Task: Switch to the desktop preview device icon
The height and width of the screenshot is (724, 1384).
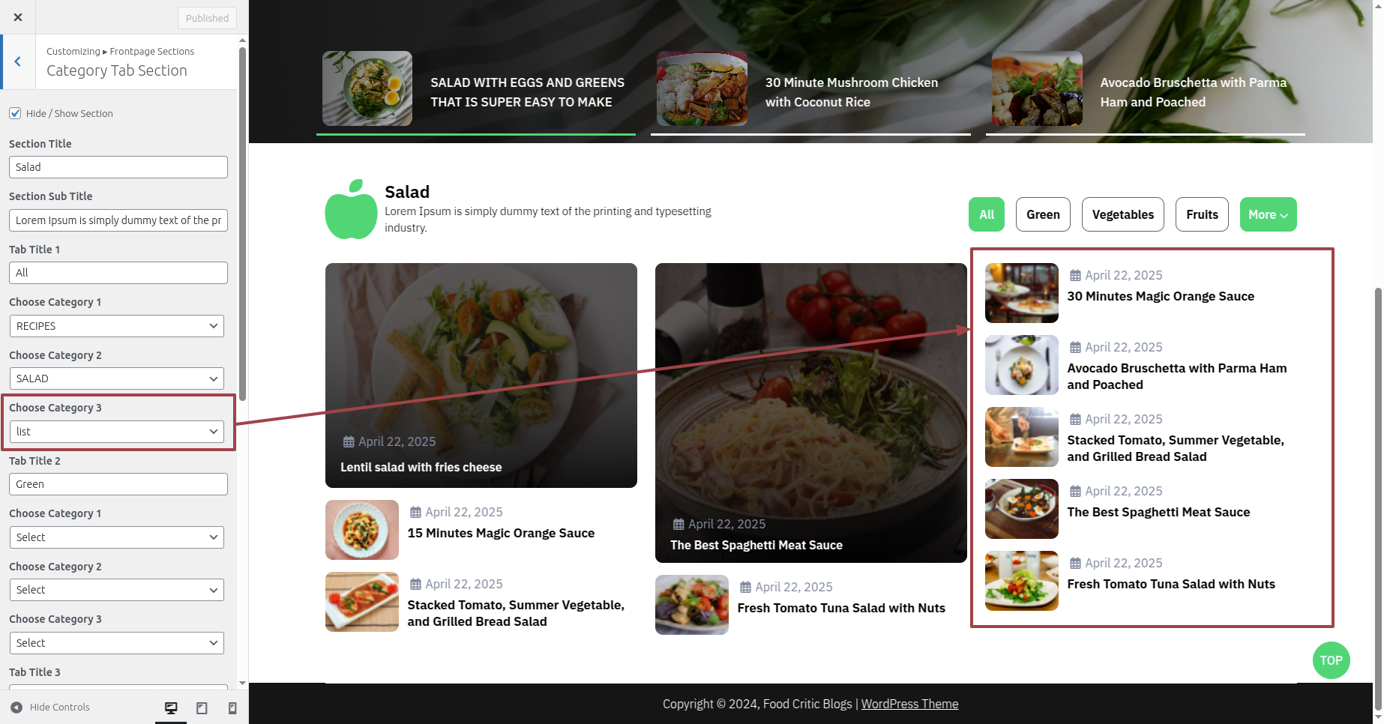Action: click(171, 708)
